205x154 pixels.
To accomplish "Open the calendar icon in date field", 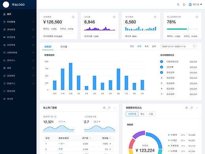I will tap(194, 46).
